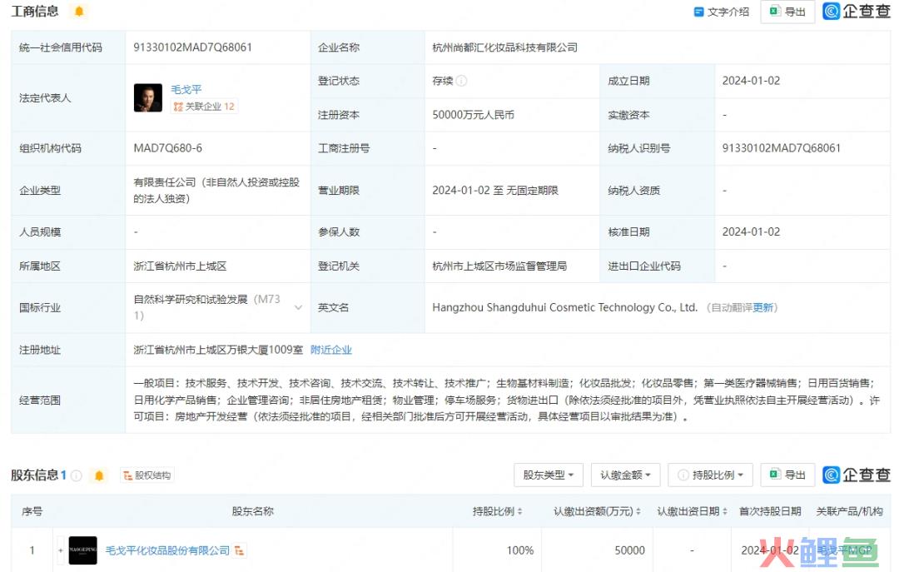Viewport: 899px width, 572px height.
Task: Click 浙江省杭州市上城区 in 所属地区 row
Action: click(180, 266)
